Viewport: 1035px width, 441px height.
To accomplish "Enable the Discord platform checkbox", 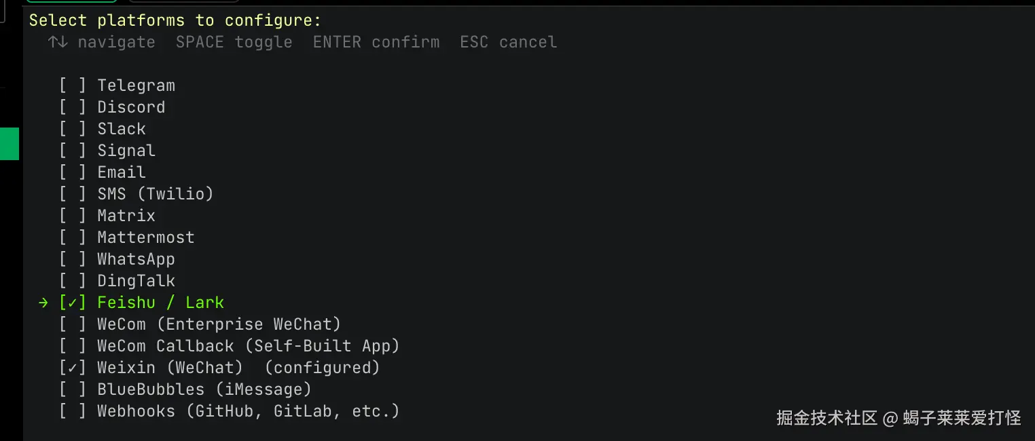I will [x=73, y=107].
